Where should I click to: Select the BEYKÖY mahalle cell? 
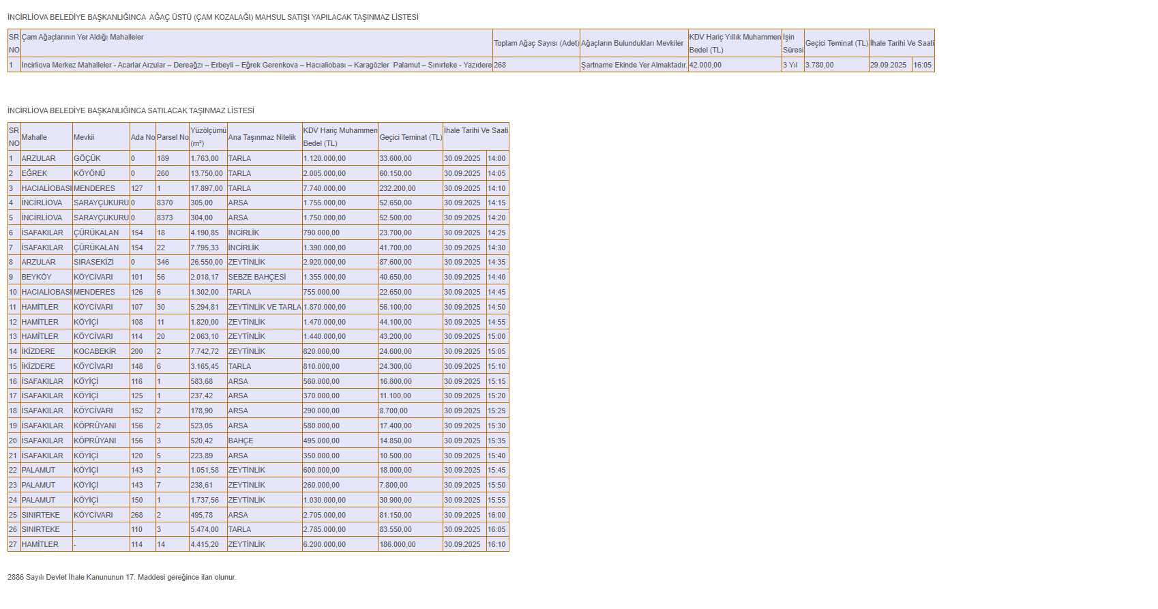coord(37,278)
